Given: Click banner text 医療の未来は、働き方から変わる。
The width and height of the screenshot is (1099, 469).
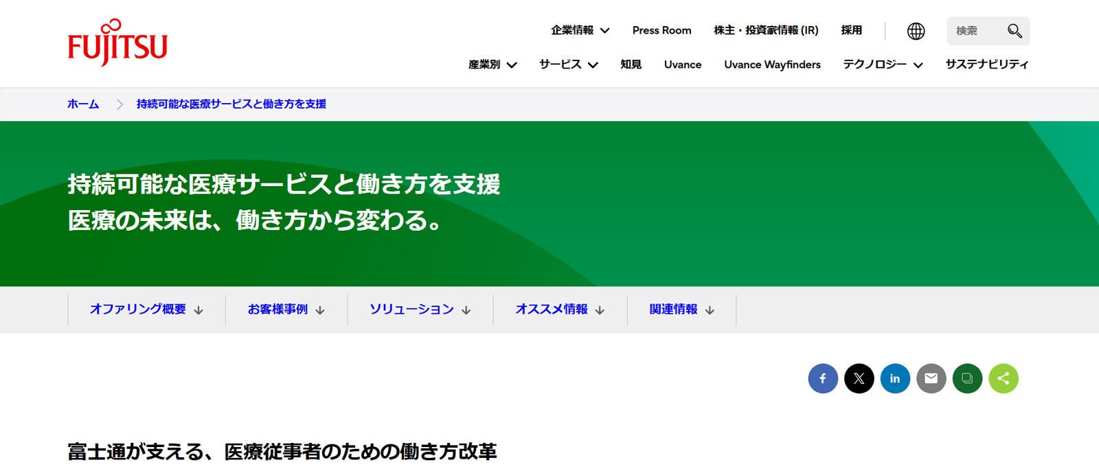Looking at the screenshot, I should click(256, 220).
